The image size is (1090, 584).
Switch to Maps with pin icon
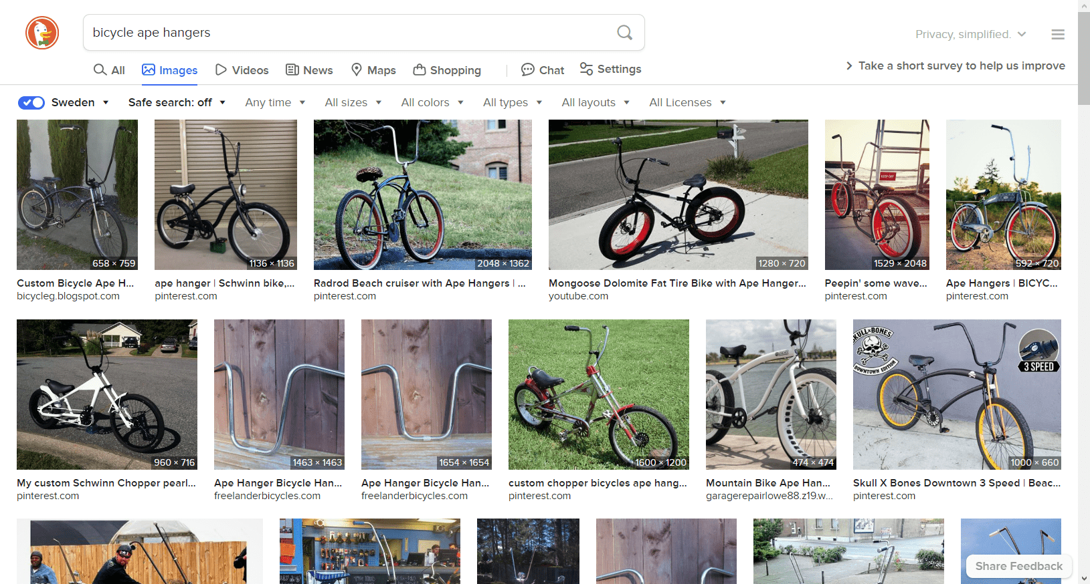click(x=373, y=70)
